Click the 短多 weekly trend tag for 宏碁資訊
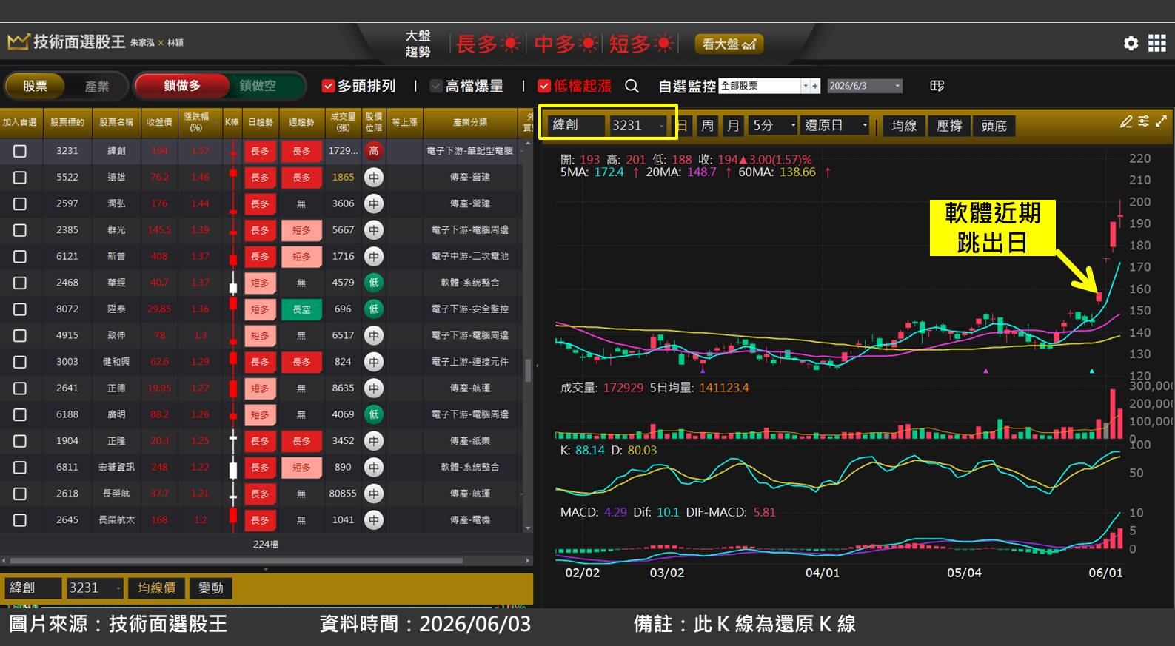The width and height of the screenshot is (1175, 646). click(301, 468)
